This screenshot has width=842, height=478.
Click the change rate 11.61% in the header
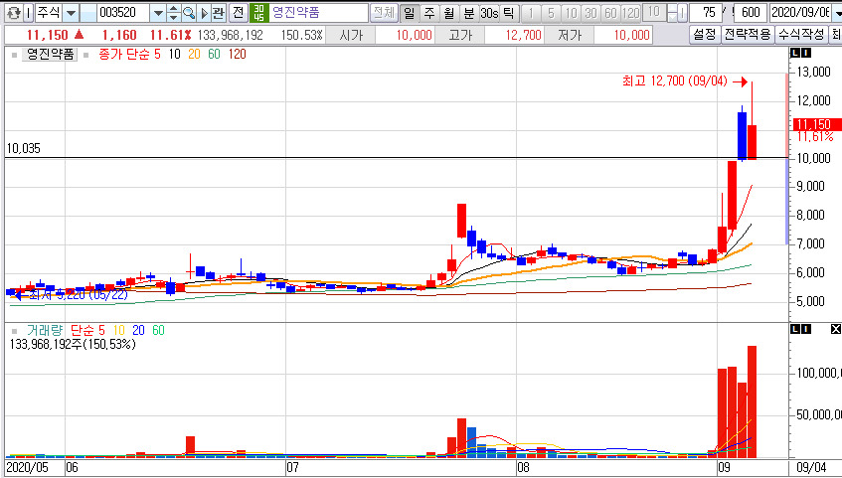tap(171, 36)
